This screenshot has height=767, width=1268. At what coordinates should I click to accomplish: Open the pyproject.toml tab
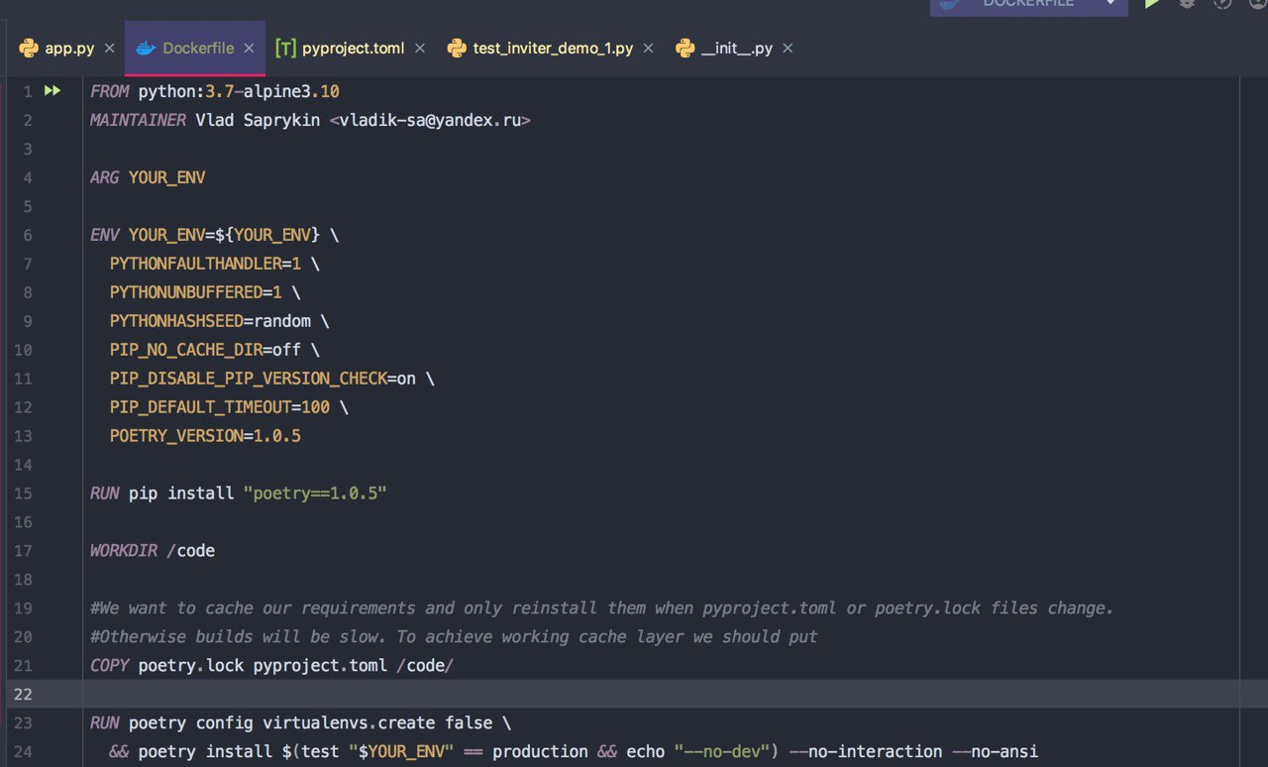tap(353, 48)
